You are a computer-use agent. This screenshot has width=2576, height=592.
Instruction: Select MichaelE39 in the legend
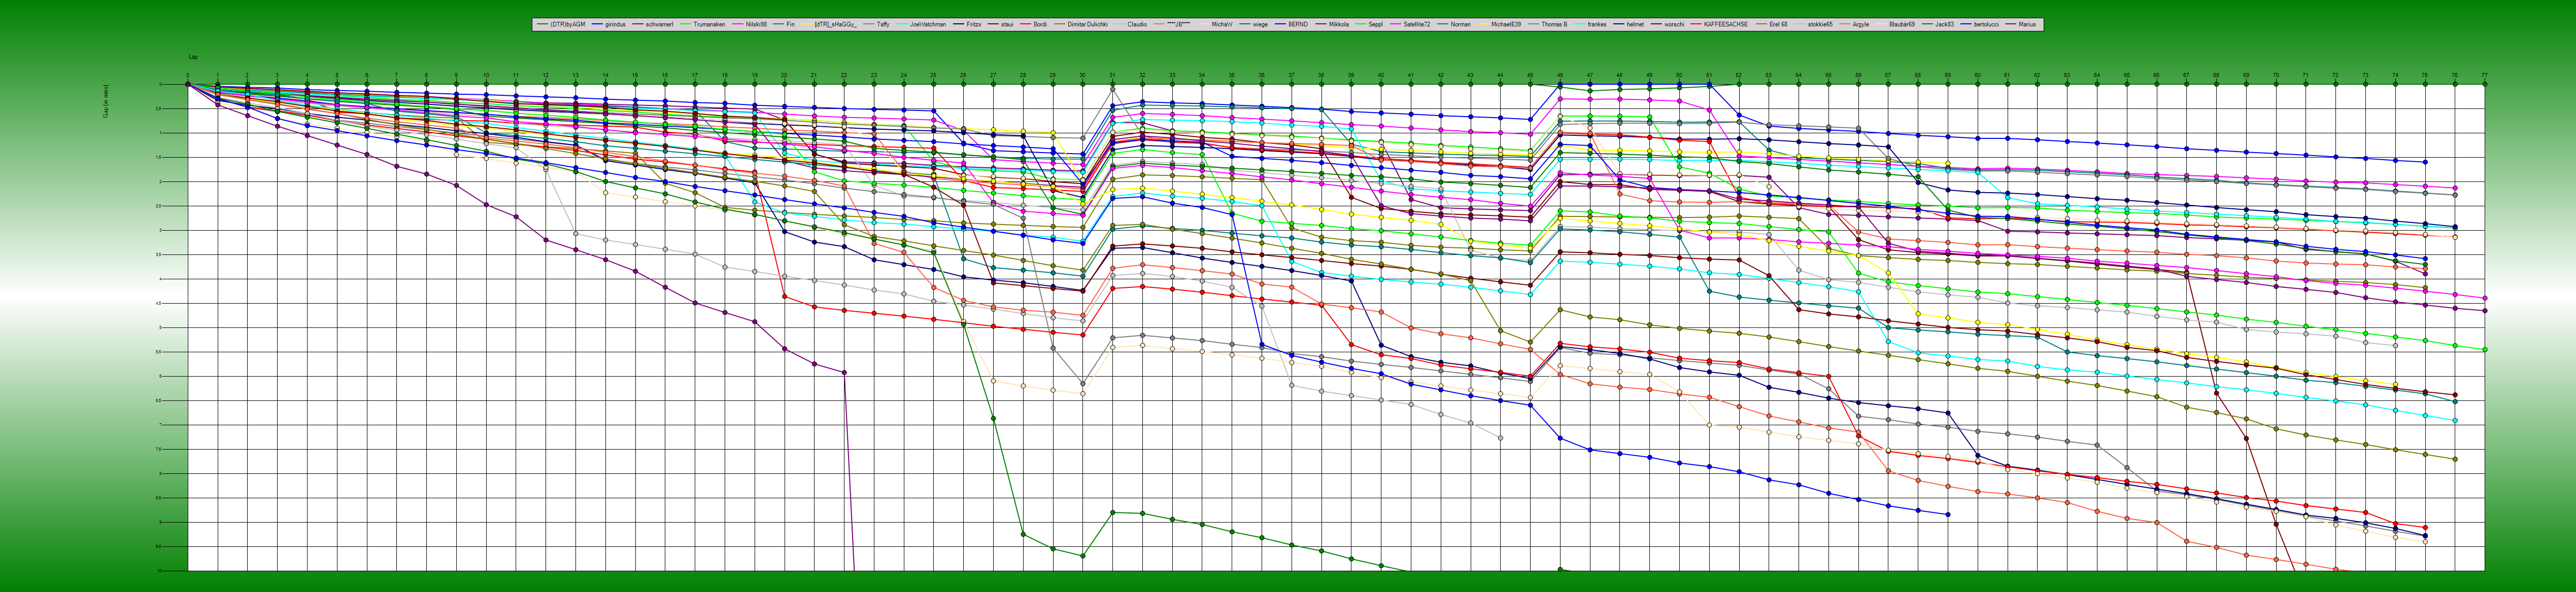[x=1506, y=24]
